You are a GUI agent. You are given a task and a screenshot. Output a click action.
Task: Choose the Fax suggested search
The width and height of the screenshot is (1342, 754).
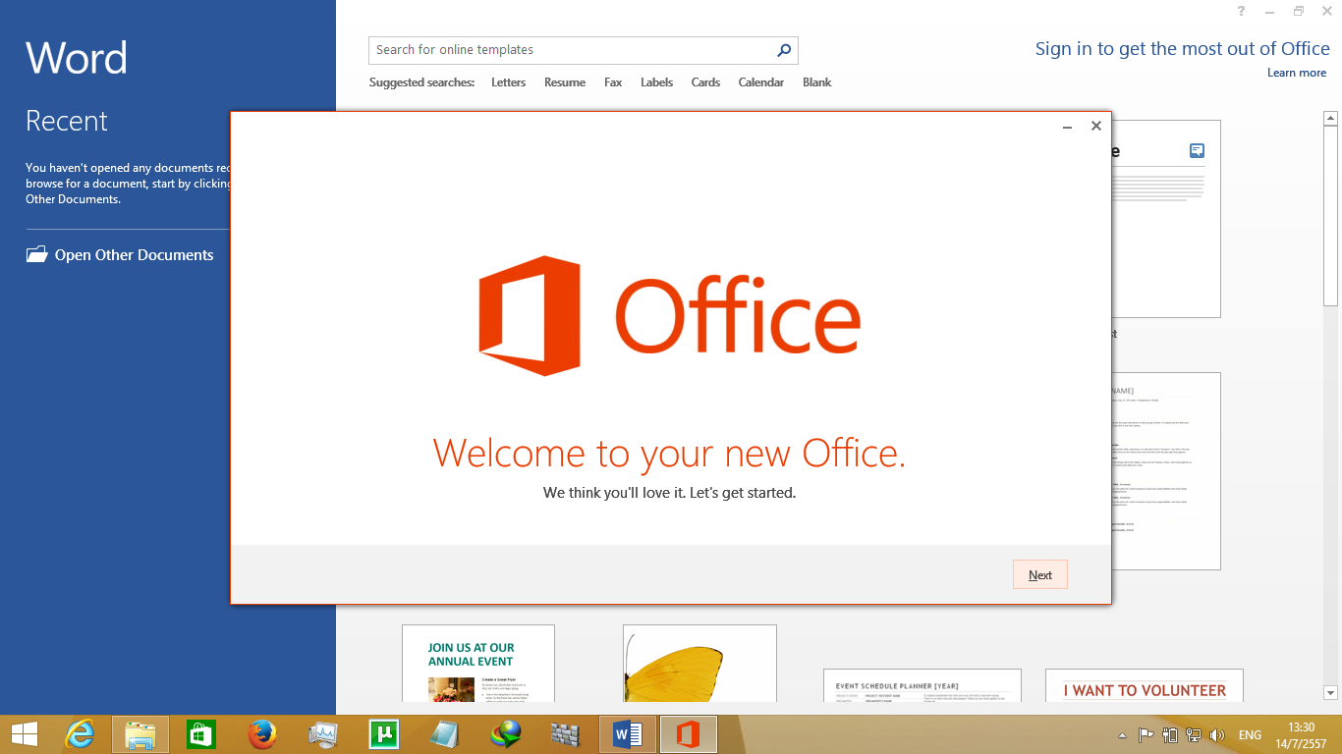click(613, 82)
